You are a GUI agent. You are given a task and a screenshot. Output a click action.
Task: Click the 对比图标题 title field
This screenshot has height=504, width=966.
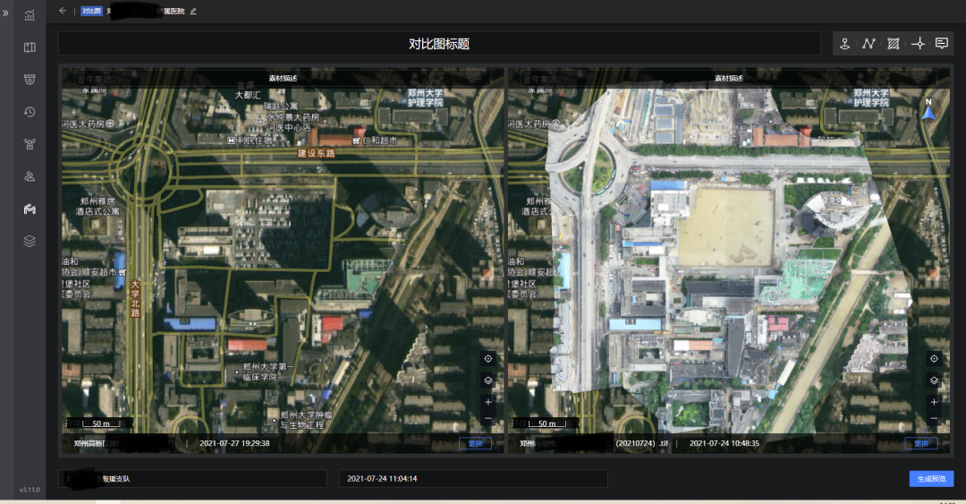pyautogui.click(x=439, y=44)
